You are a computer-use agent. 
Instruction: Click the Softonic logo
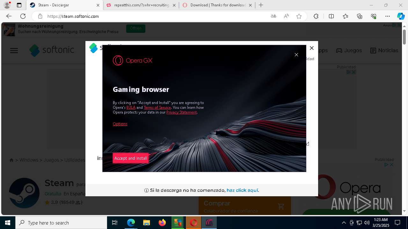52,50
